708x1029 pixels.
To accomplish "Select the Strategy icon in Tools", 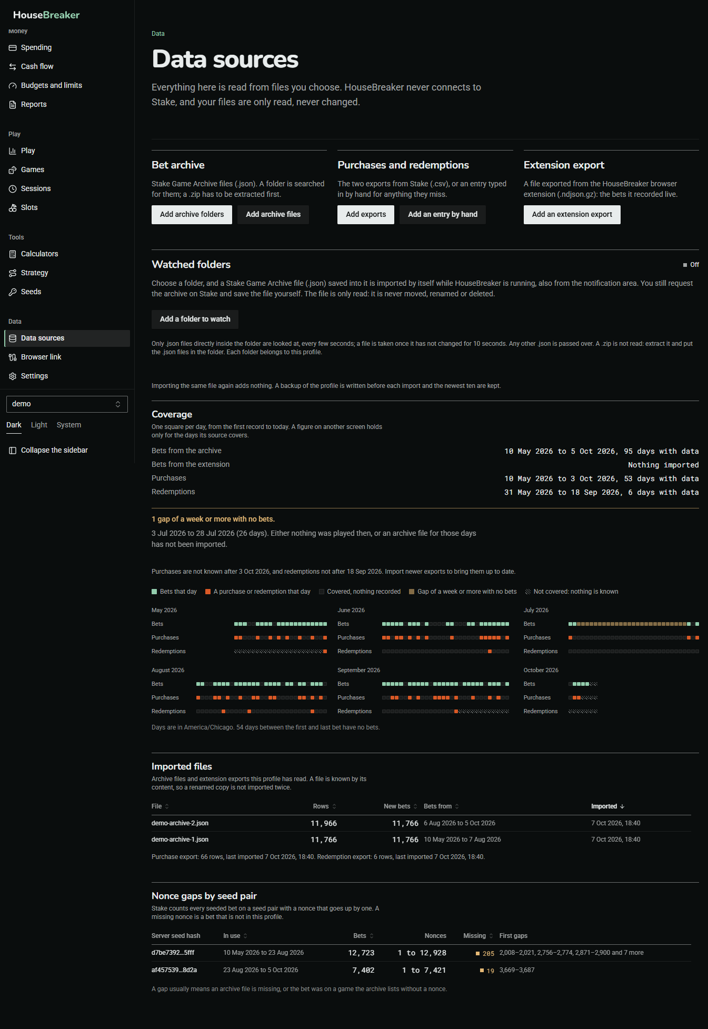I will click(13, 273).
